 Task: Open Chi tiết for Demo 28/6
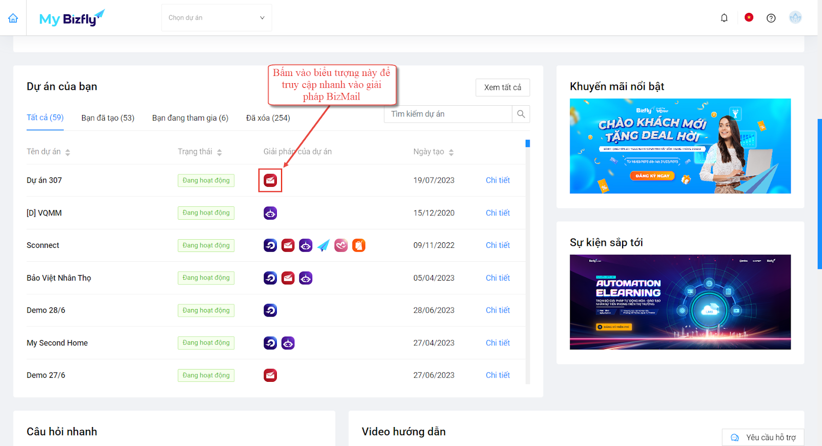pyautogui.click(x=498, y=311)
